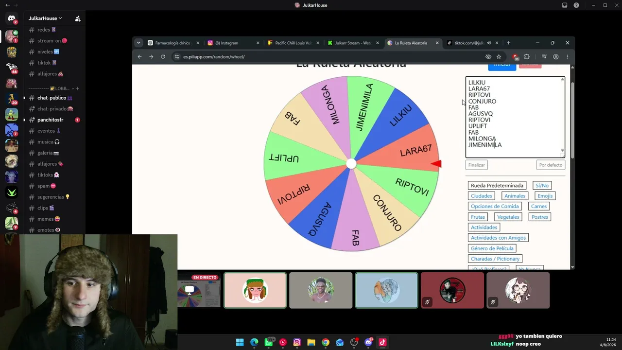Open File Explorer from the taskbar
Viewport: 622px width, 350px height.
point(311,342)
